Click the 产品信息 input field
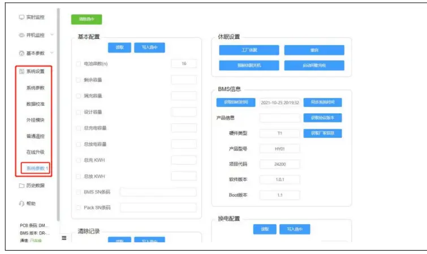 tap(280, 118)
